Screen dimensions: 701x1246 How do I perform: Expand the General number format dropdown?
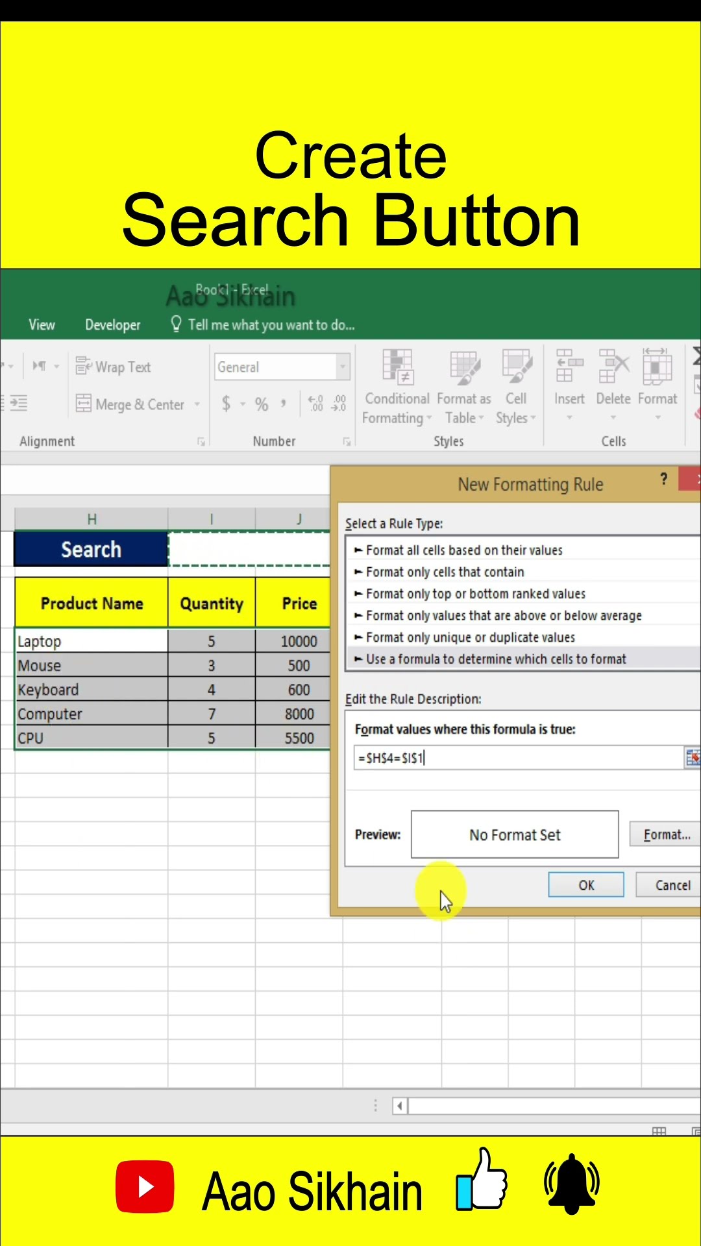[343, 367]
